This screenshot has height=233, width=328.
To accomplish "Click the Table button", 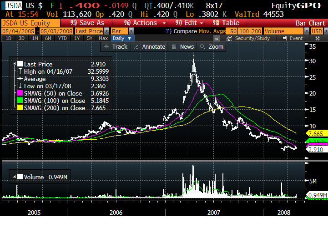I will click(x=226, y=23).
